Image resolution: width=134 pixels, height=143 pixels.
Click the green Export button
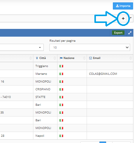[118, 33]
